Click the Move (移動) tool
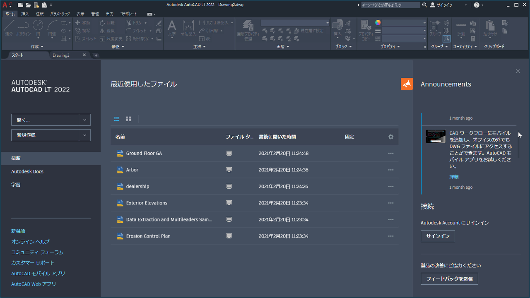Image resolution: width=530 pixels, height=298 pixels. 82,23
